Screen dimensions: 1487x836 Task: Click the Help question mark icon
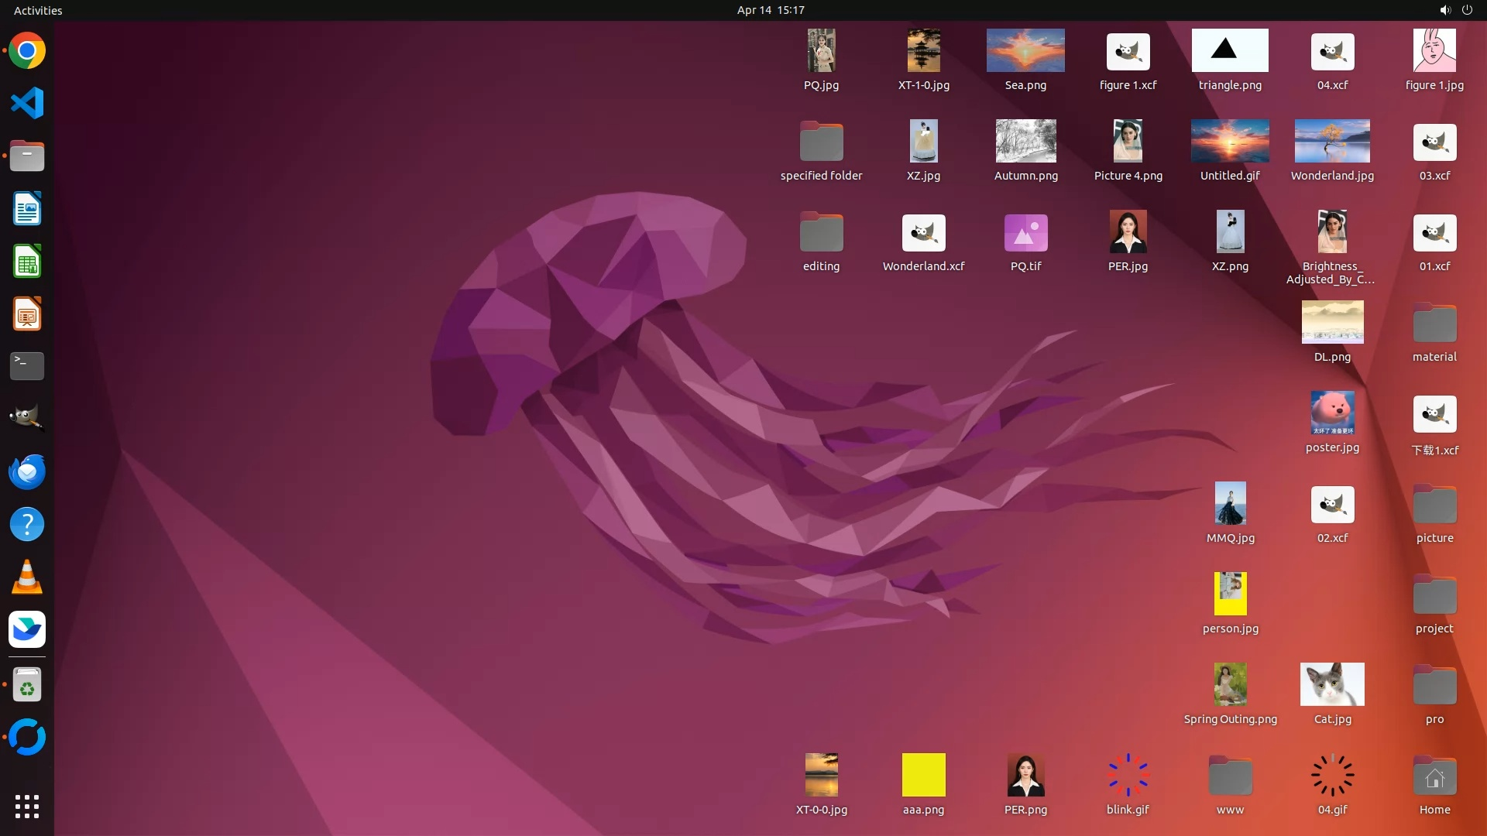tap(27, 524)
